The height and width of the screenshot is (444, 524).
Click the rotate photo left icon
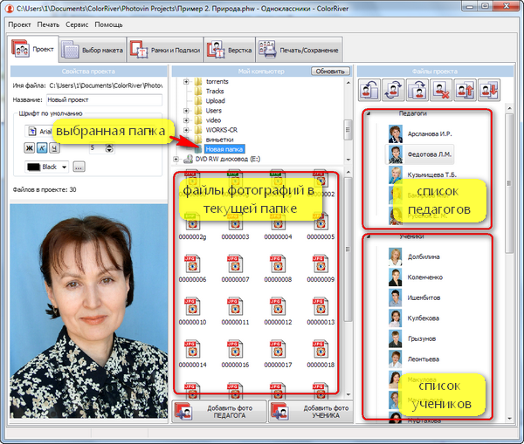tap(369, 90)
